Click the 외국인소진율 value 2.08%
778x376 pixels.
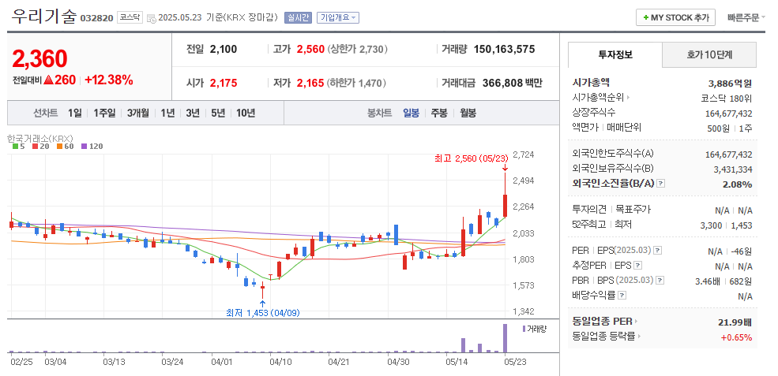click(x=737, y=184)
